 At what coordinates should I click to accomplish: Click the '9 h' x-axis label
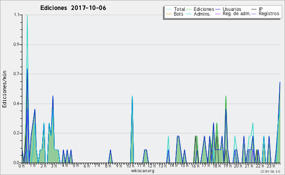point(119,166)
